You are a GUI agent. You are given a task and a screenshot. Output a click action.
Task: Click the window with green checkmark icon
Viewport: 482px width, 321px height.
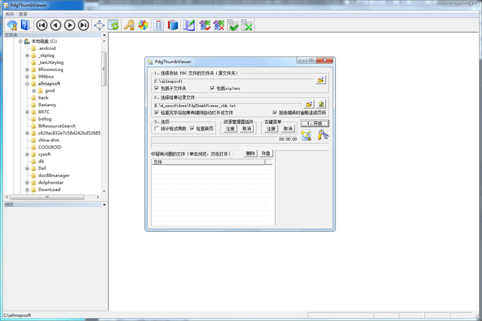pos(233,25)
